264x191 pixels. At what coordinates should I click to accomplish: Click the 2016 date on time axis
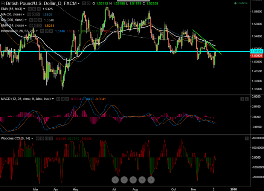point(233,189)
